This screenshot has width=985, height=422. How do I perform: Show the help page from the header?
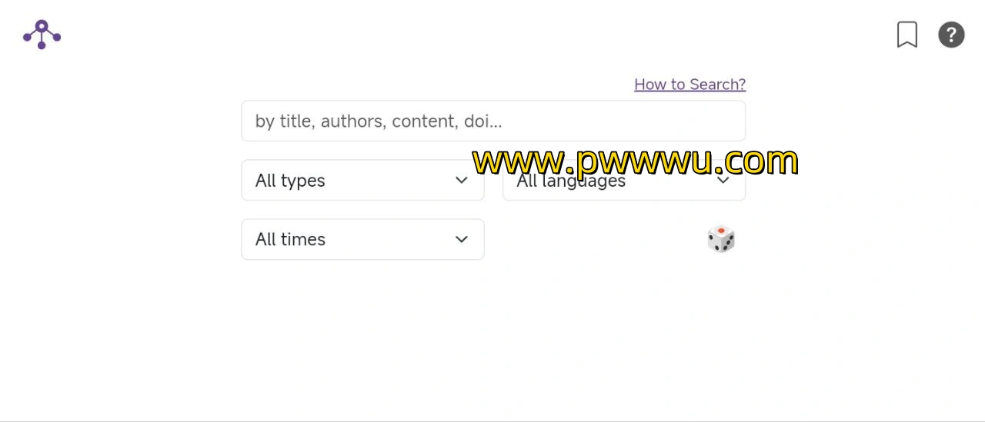pyautogui.click(x=951, y=35)
